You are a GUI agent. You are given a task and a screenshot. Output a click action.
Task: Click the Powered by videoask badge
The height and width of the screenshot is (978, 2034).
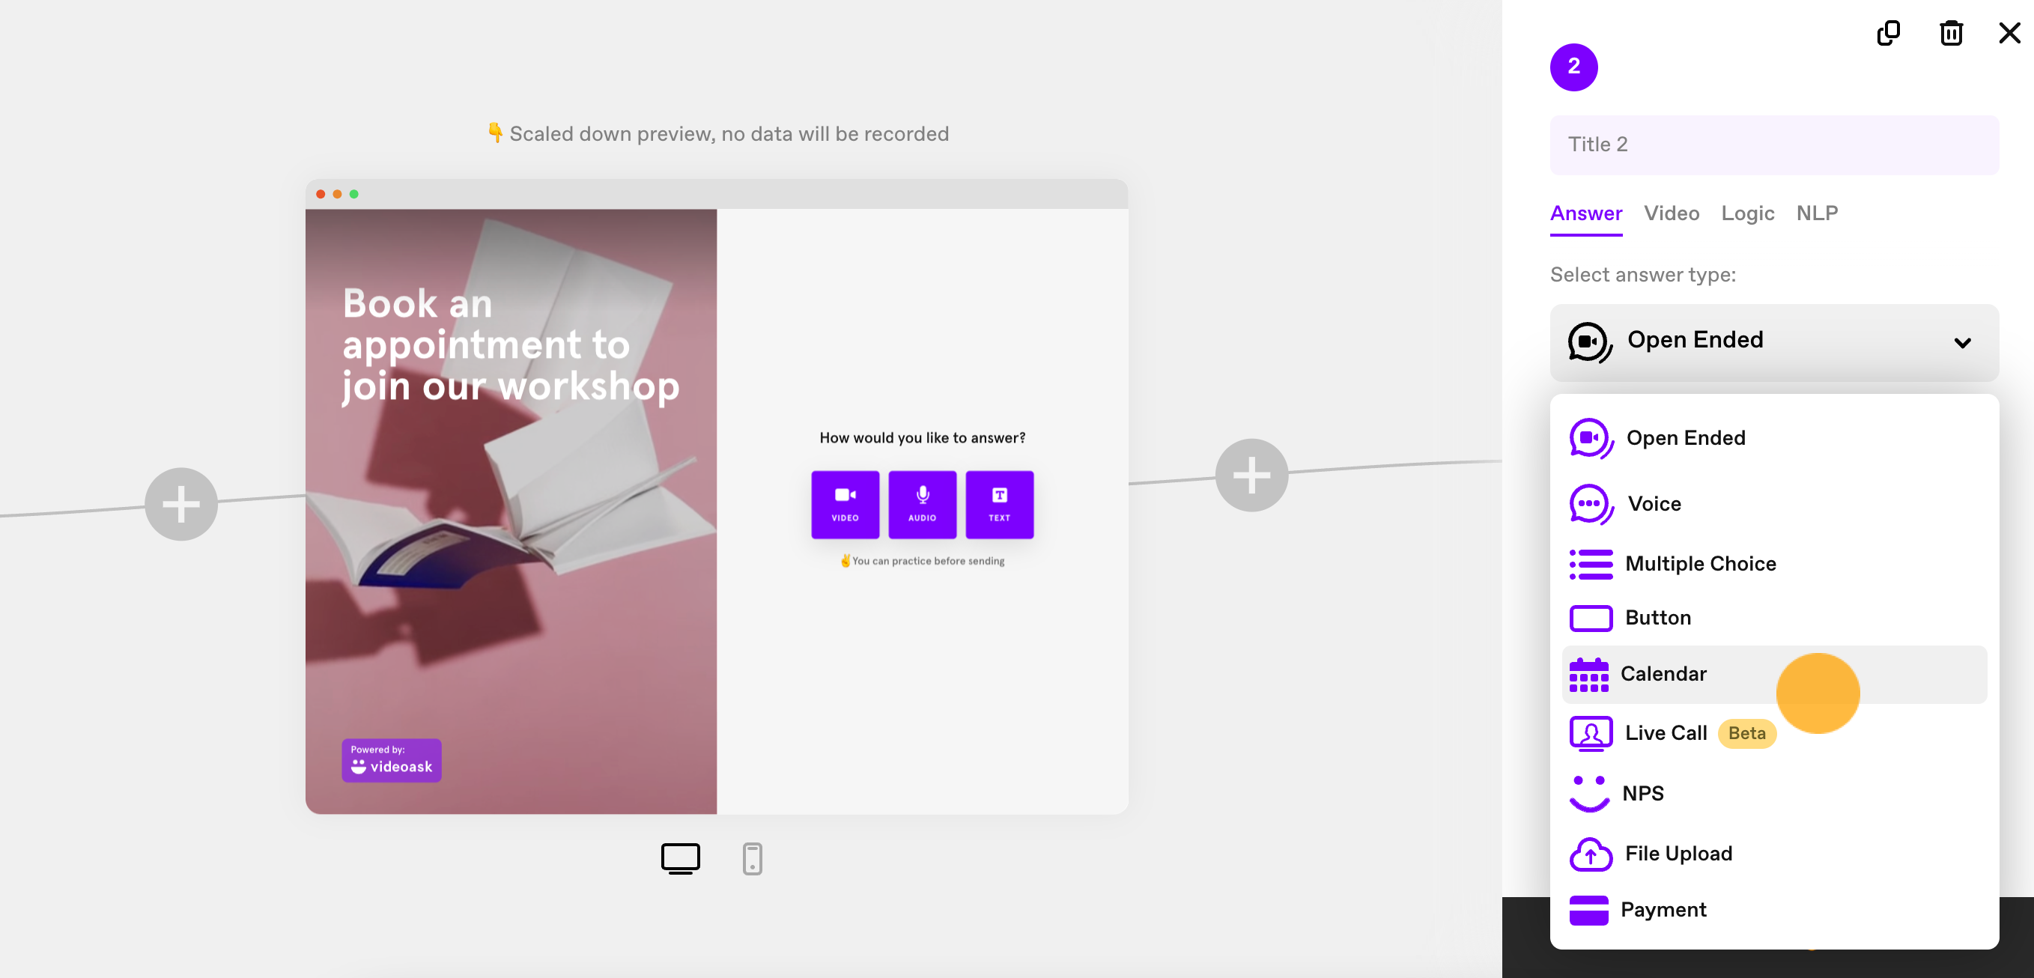pos(391,760)
